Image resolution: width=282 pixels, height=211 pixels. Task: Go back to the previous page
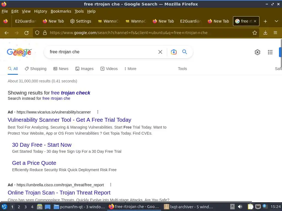(7, 33)
